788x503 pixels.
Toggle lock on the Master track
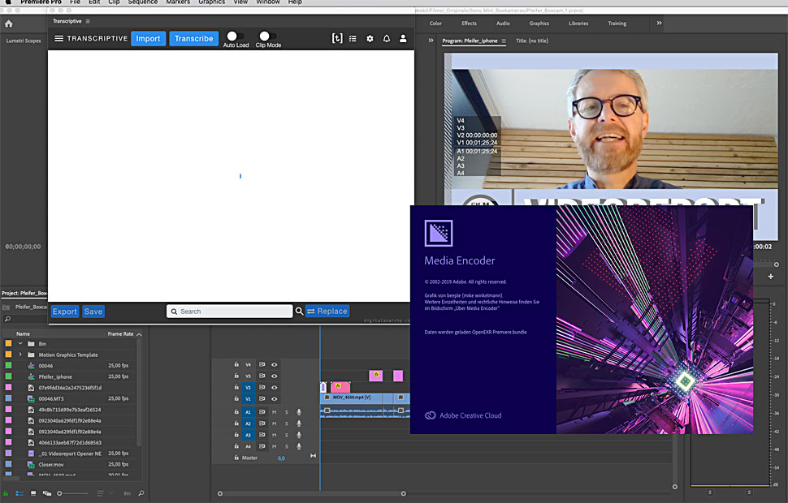coord(236,458)
